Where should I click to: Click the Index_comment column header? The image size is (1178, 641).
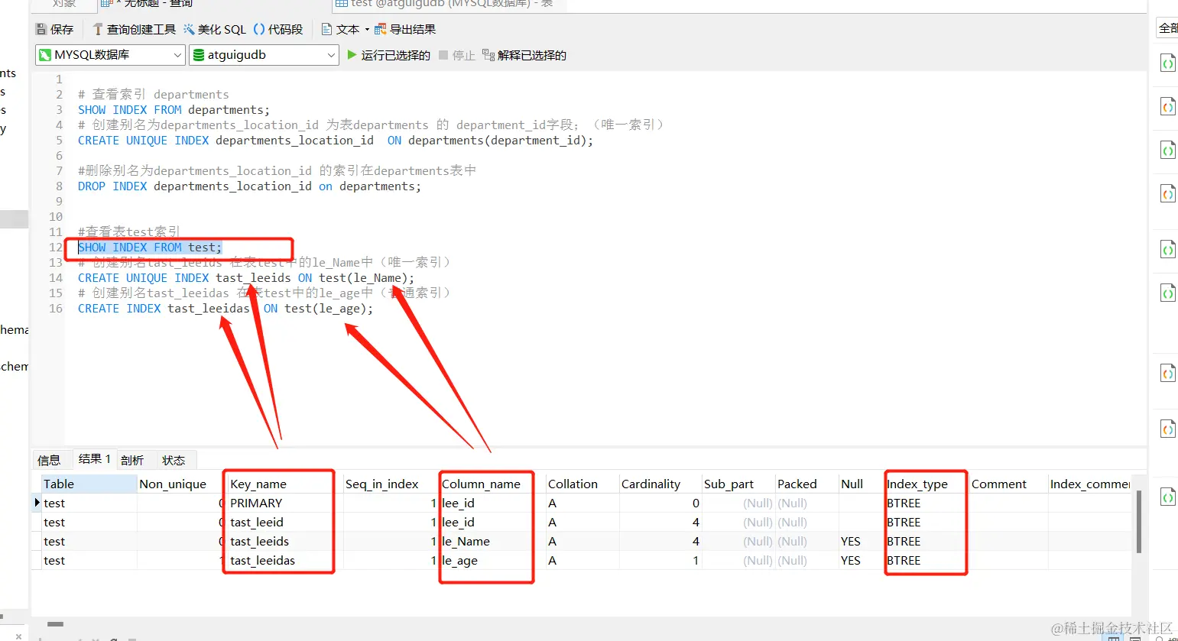[x=1089, y=484]
